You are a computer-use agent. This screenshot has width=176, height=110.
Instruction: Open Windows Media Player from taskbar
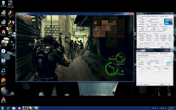[19, 108]
